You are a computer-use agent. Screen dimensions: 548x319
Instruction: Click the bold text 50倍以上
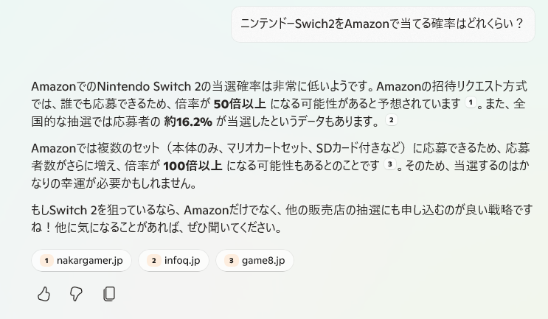click(240, 104)
